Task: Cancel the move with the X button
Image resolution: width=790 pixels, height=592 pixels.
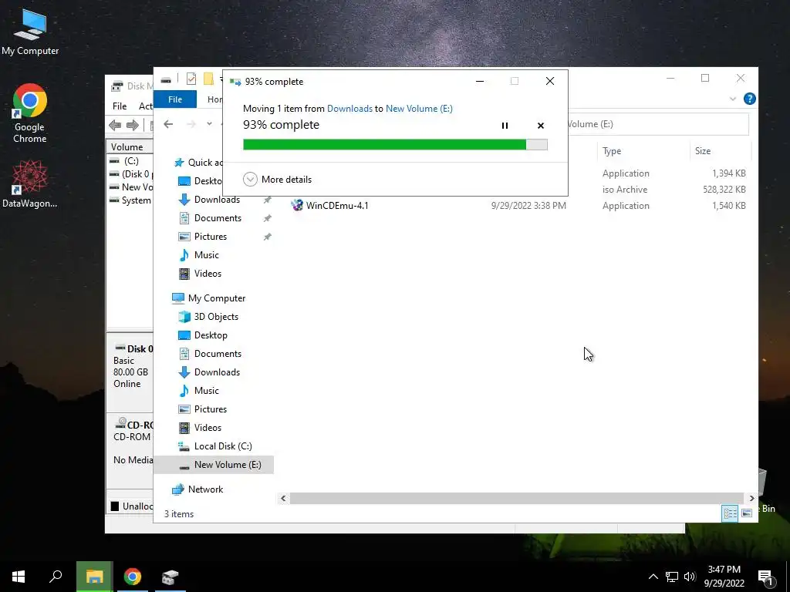Action: (x=541, y=126)
